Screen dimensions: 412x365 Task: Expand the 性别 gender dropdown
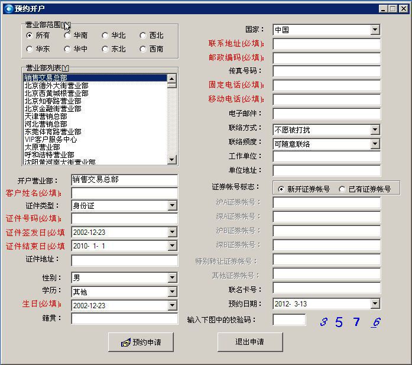[x=173, y=277]
